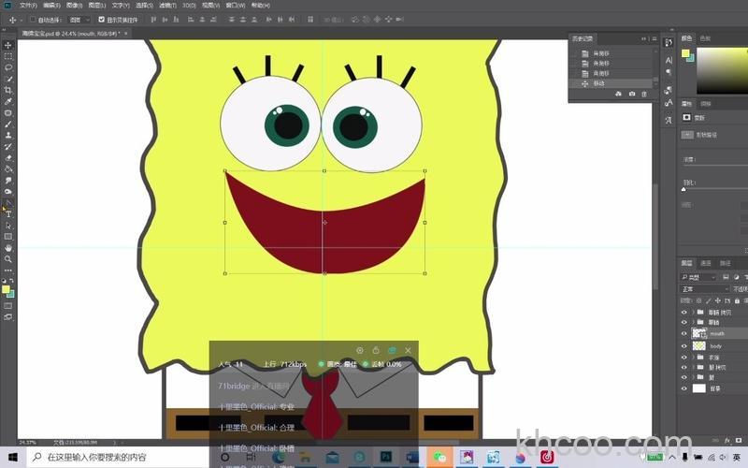Select the Zoom magnifier tool

coord(8,259)
